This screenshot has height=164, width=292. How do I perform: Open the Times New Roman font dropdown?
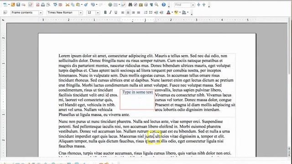click(81, 13)
